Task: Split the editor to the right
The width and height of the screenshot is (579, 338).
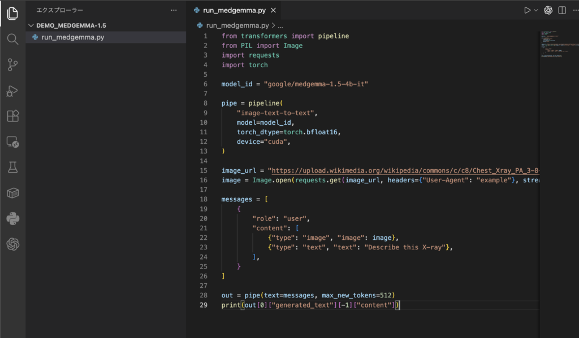Action: point(562,10)
